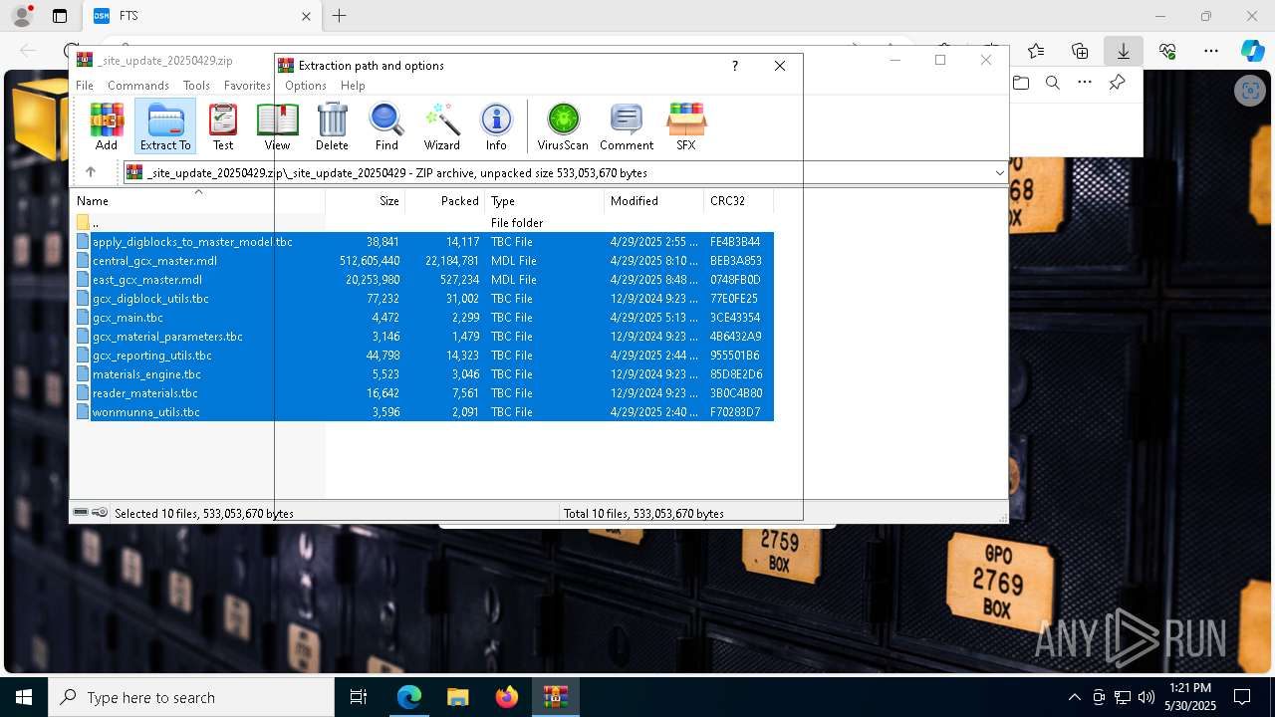
Task: Click the taskbar search box
Action: pos(191,697)
